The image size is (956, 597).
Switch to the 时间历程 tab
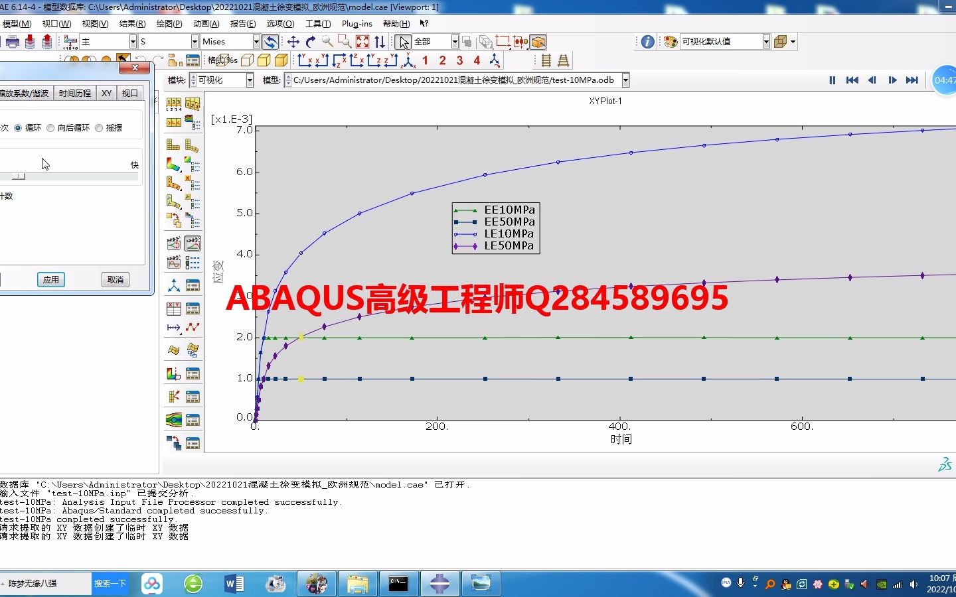74,94
